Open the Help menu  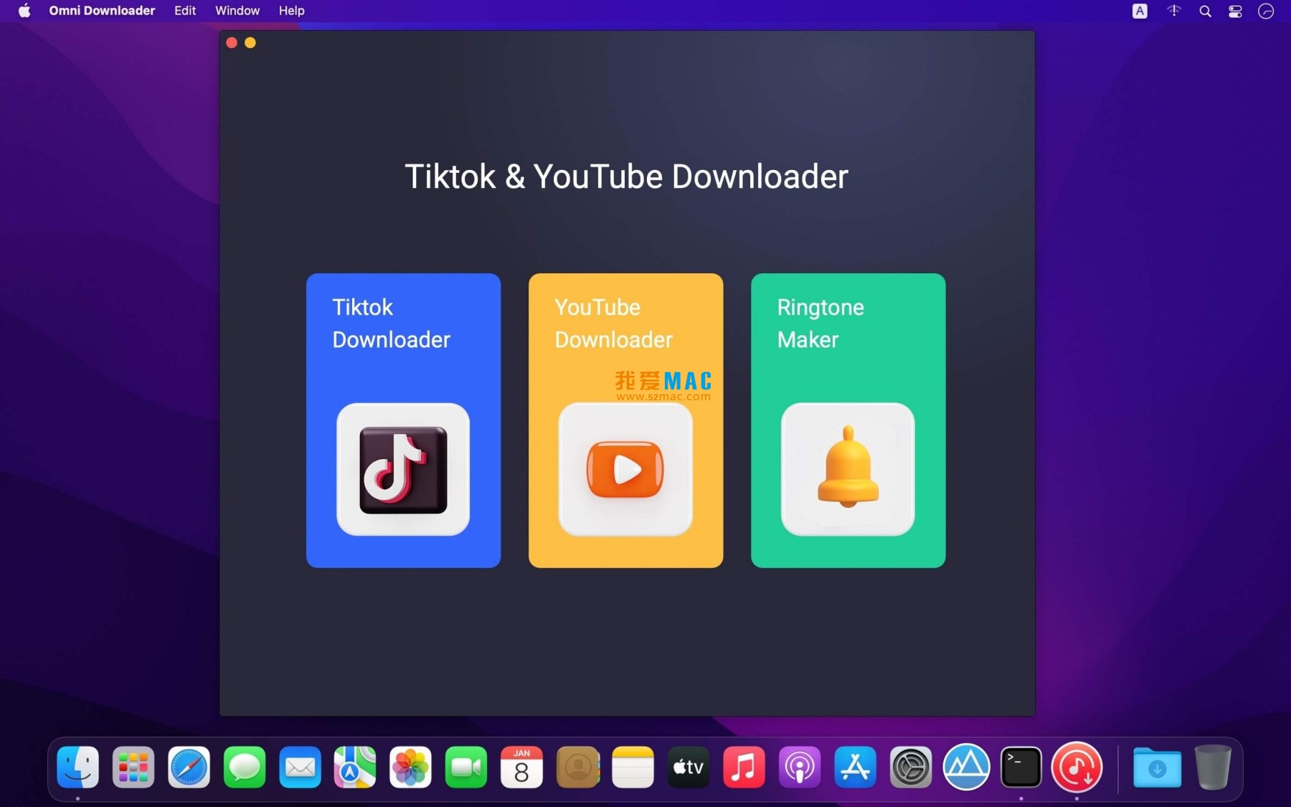(290, 11)
